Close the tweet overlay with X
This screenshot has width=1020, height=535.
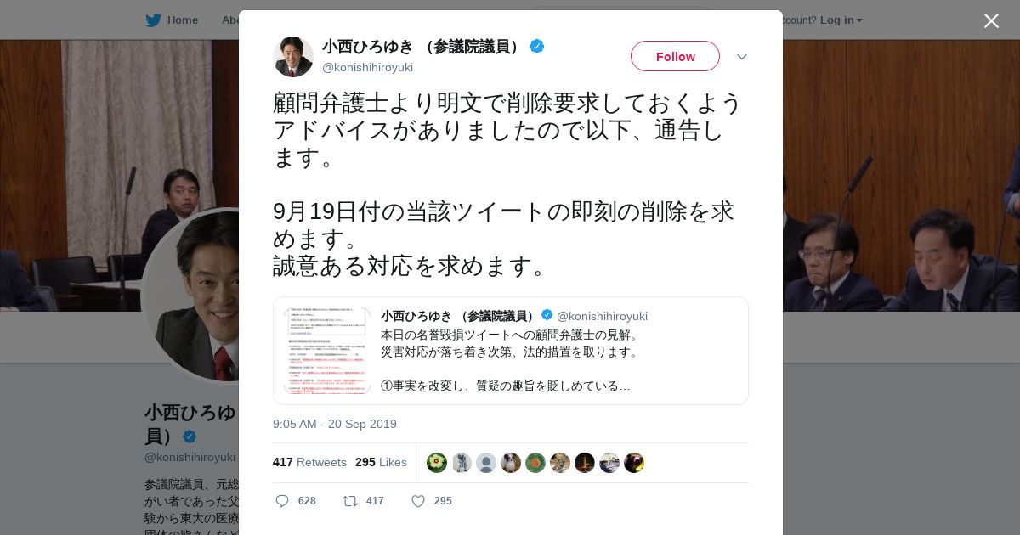tap(991, 20)
